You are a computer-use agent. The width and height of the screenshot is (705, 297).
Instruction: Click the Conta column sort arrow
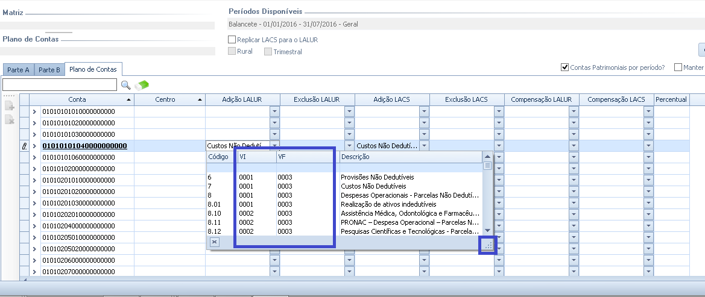(x=129, y=99)
